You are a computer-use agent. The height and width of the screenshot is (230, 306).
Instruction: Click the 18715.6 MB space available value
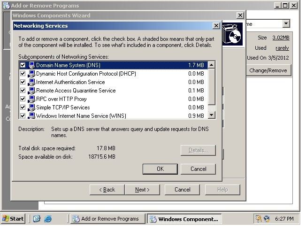click(x=102, y=157)
